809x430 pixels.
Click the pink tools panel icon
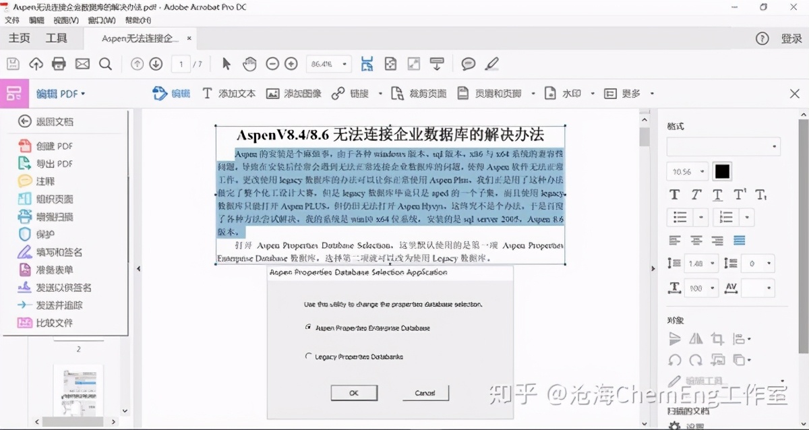pyautogui.click(x=14, y=94)
